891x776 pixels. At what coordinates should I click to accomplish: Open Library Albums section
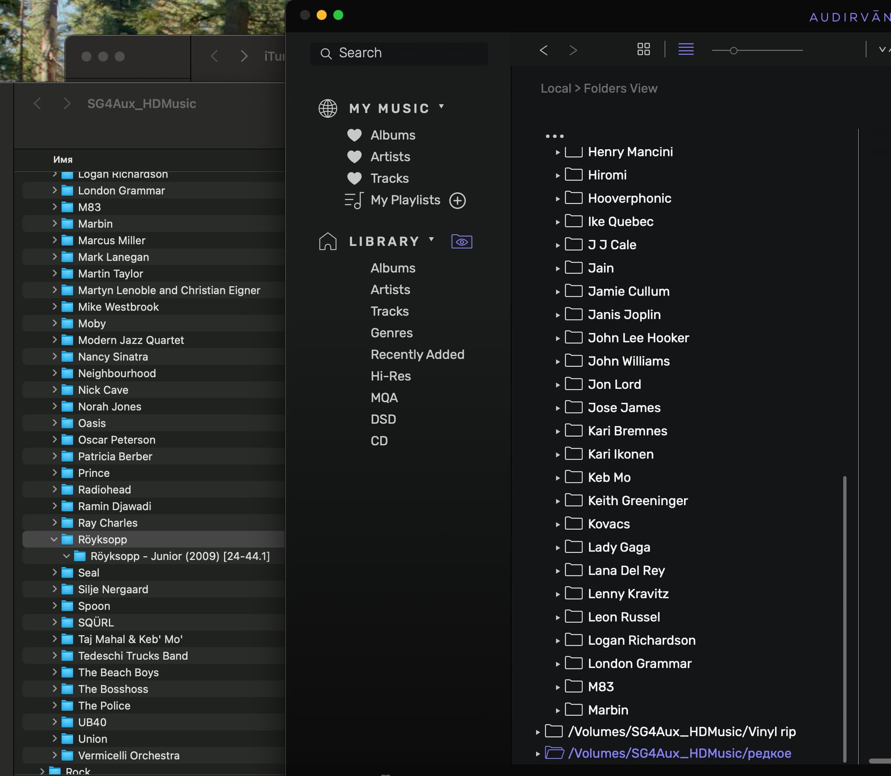(x=393, y=268)
